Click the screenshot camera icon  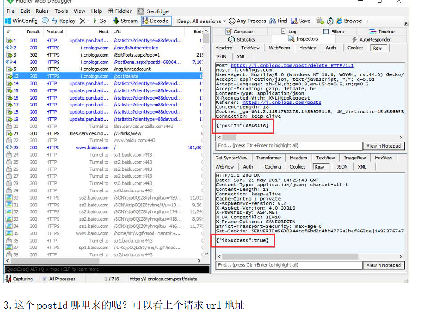pos(320,21)
